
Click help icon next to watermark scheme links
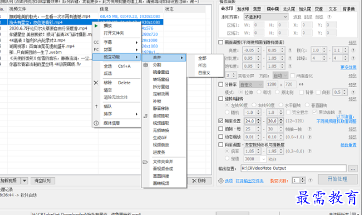click(329, 17)
